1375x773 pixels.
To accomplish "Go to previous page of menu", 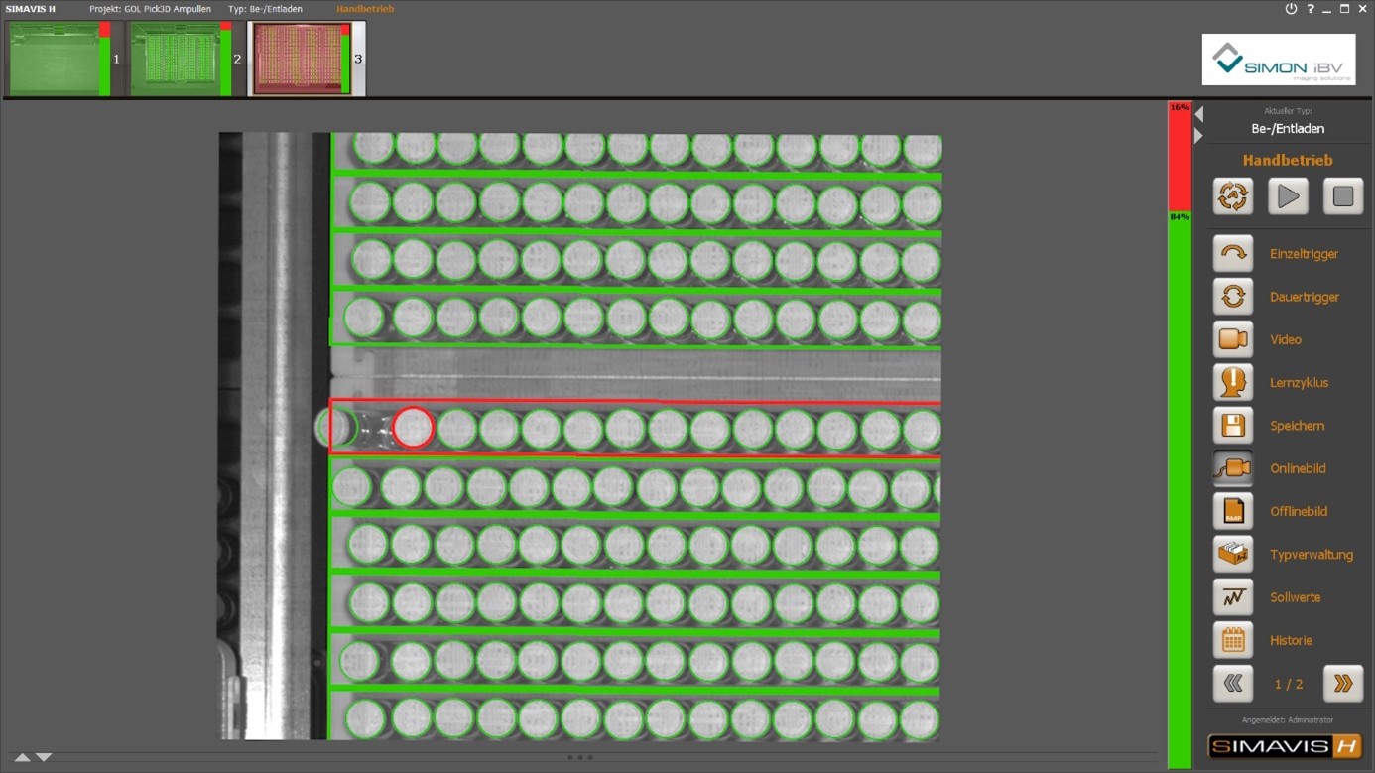I will [x=1233, y=684].
